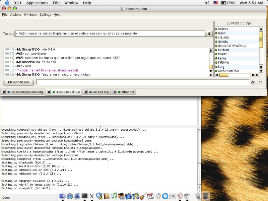Screen dimensions: 268x201
Task: Open the Apple menu
Action: (x=7, y=3)
